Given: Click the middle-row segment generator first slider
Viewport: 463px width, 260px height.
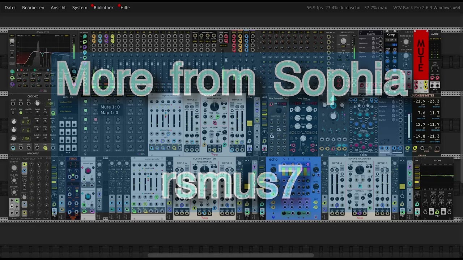Looking at the screenshot, I should pos(152,121).
